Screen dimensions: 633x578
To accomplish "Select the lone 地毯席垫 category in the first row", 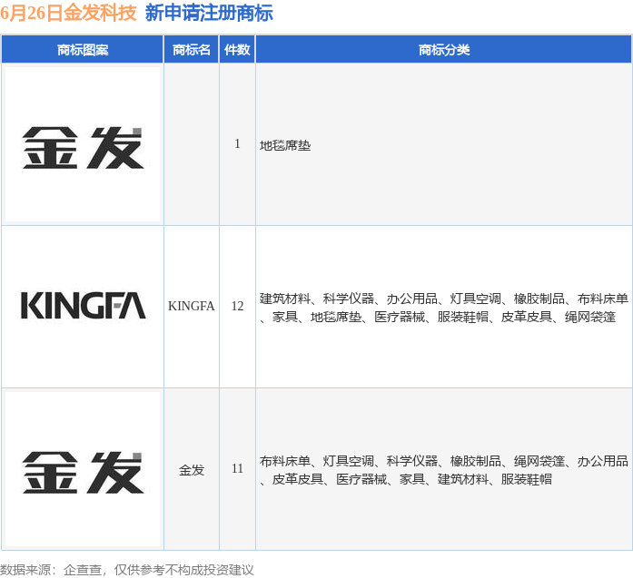I will tap(285, 145).
